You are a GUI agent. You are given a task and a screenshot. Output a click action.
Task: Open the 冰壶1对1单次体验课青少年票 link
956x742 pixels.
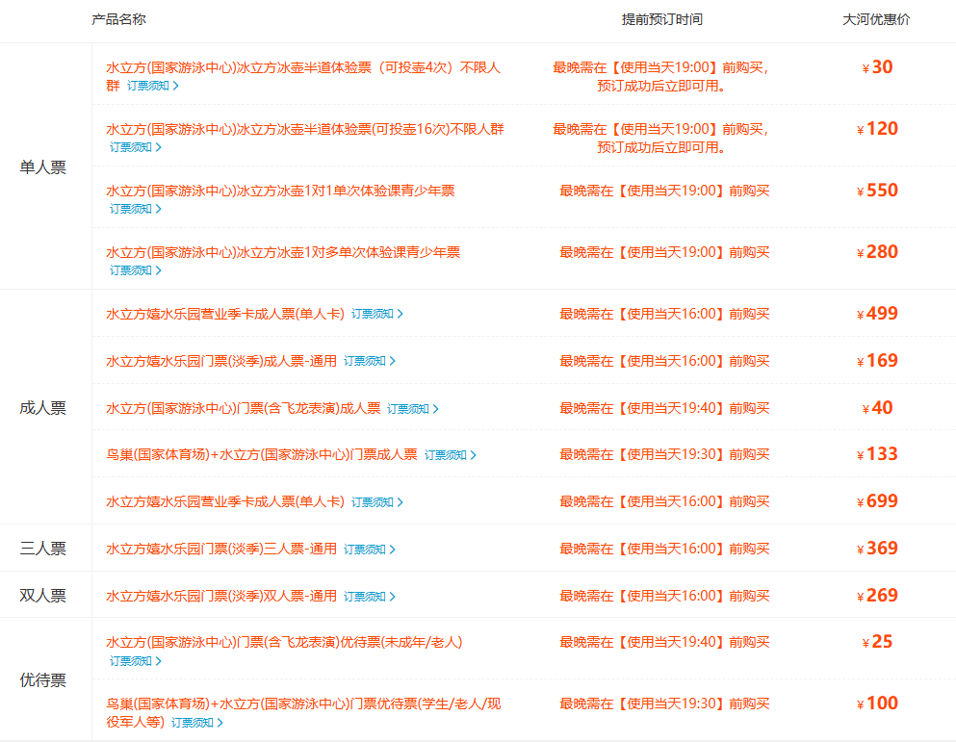(280, 191)
